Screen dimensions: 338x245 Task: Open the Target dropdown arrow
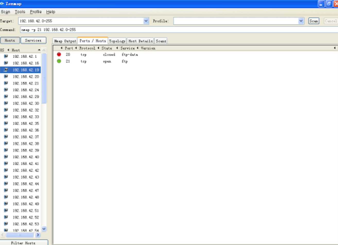tap(146, 21)
